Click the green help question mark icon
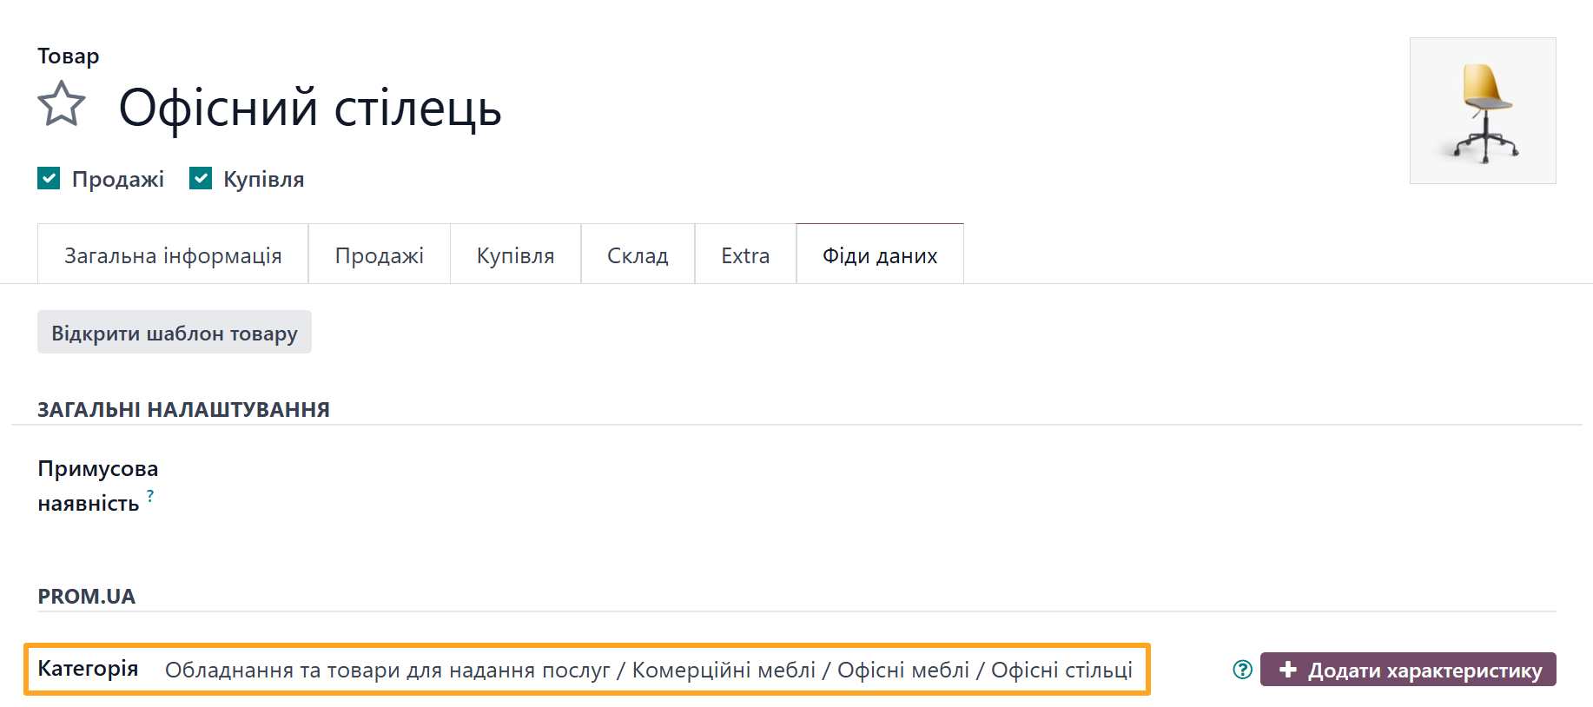The height and width of the screenshot is (707, 1593). point(1242,670)
